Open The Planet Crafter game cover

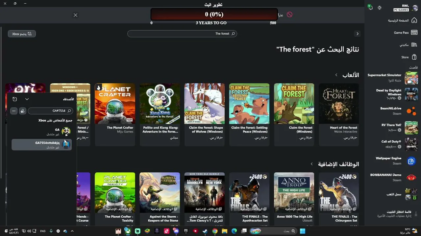(115, 104)
